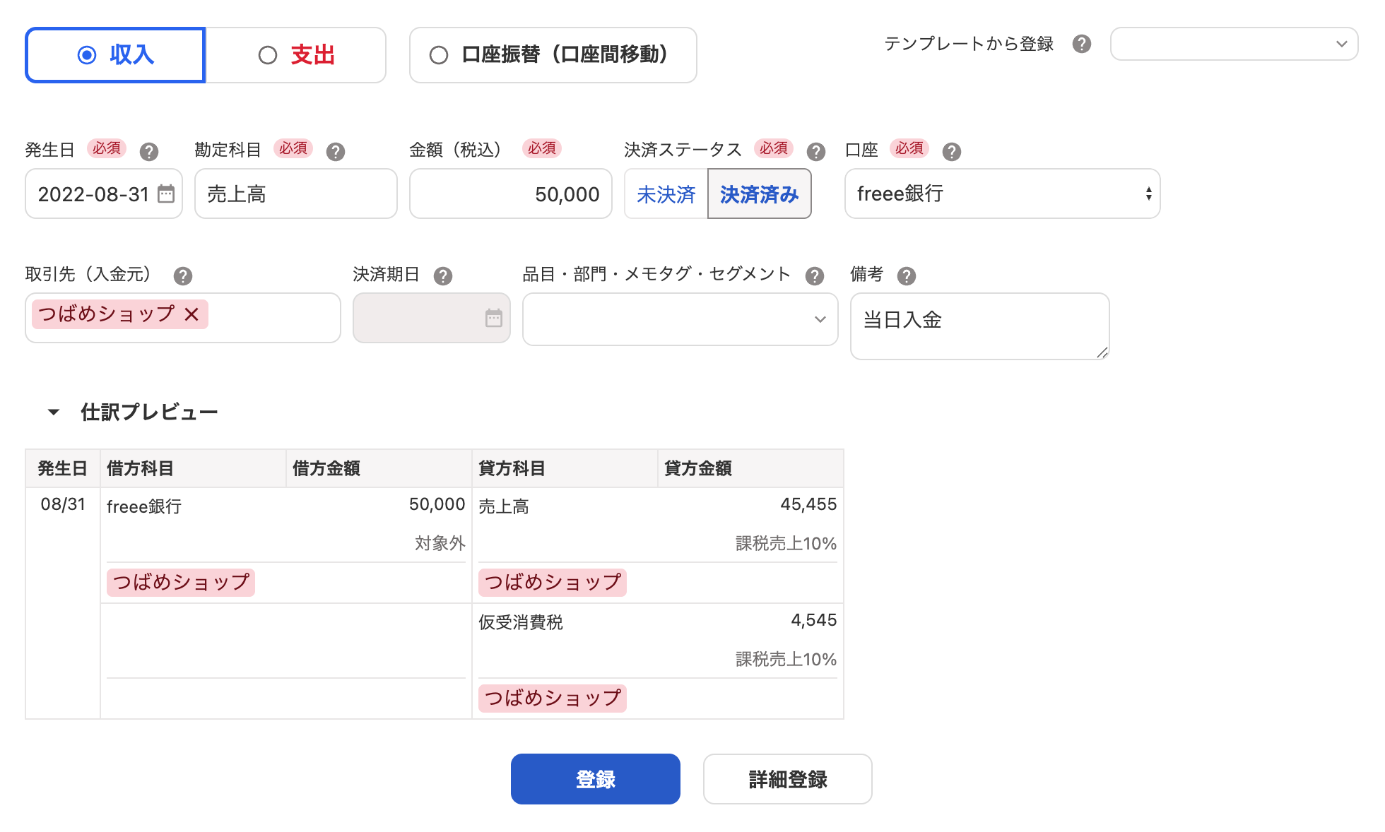
Task: Click the help icon next to 発生日
Action: click(x=148, y=151)
